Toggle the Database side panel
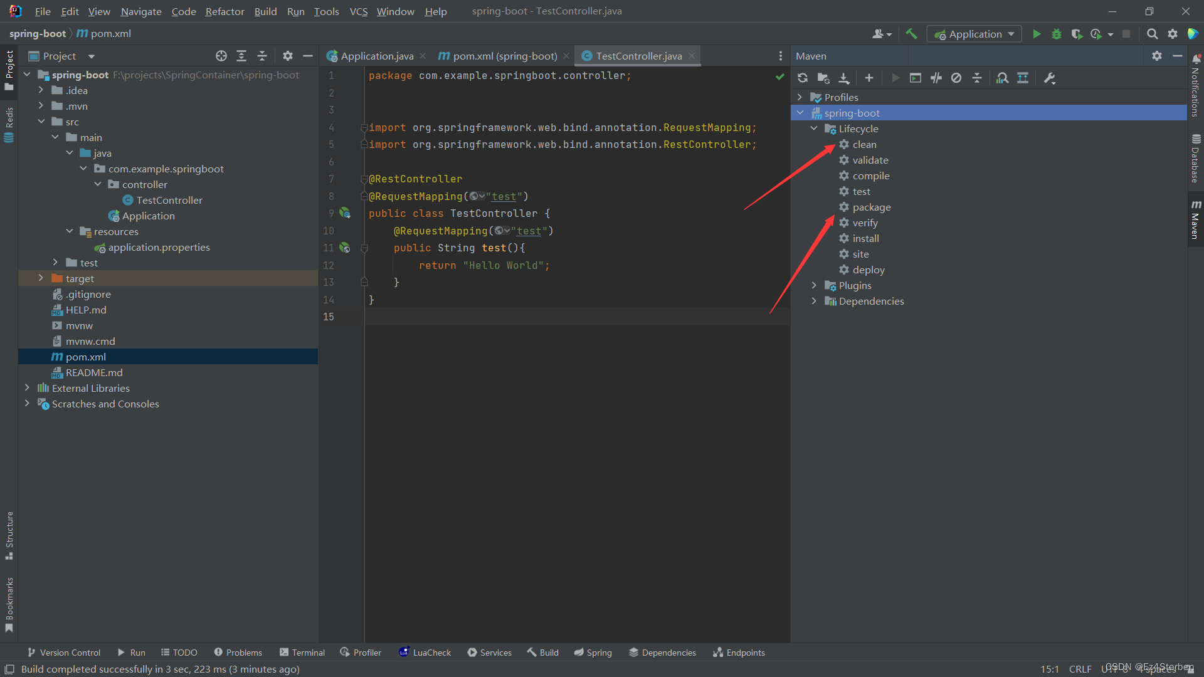Image resolution: width=1204 pixels, height=677 pixels. (1195, 157)
